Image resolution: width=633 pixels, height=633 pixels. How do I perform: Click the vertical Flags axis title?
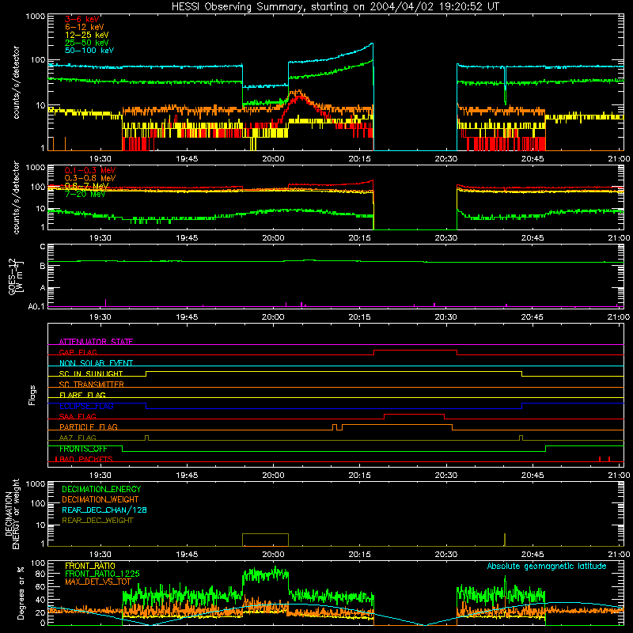pos(32,395)
